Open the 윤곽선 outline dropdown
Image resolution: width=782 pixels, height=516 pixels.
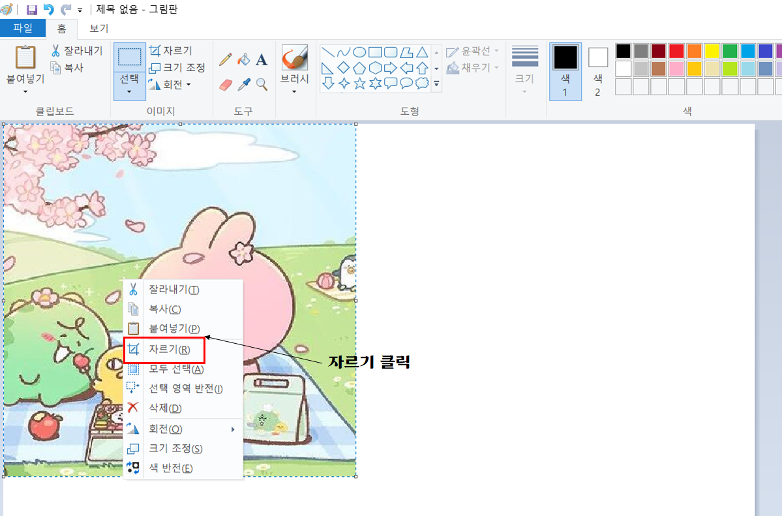(472, 51)
